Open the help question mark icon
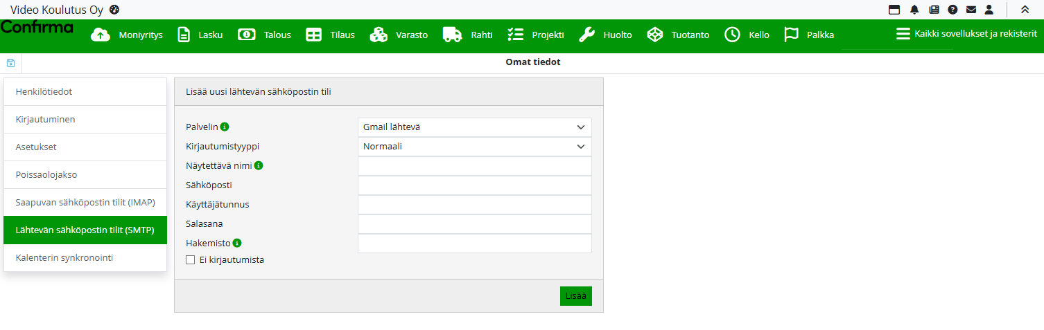Image resolution: width=1044 pixels, height=330 pixels. (x=952, y=10)
